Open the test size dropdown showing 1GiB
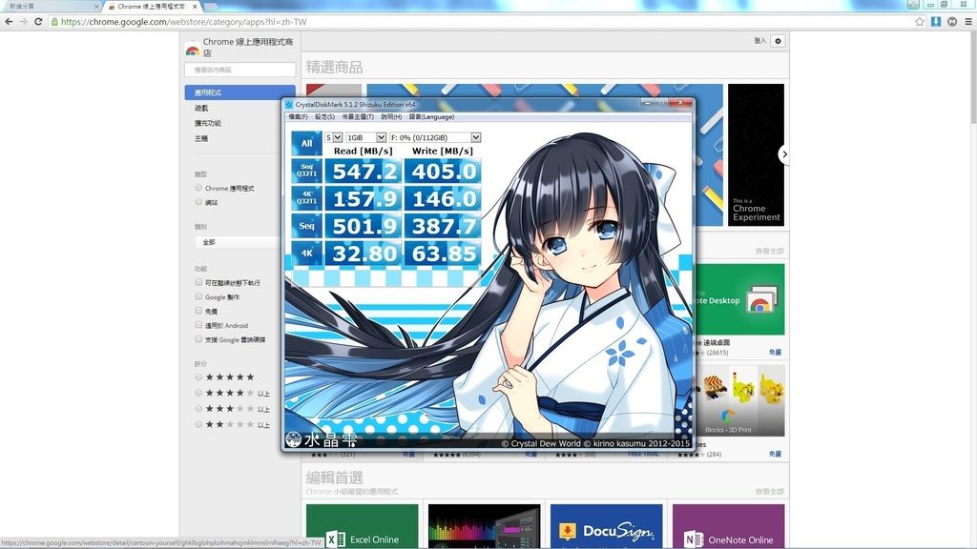Image resolution: width=977 pixels, height=549 pixels. [366, 137]
